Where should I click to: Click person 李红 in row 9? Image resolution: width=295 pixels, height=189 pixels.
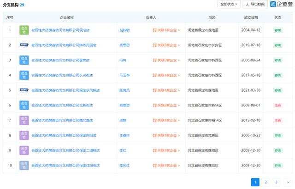[x=123, y=150]
